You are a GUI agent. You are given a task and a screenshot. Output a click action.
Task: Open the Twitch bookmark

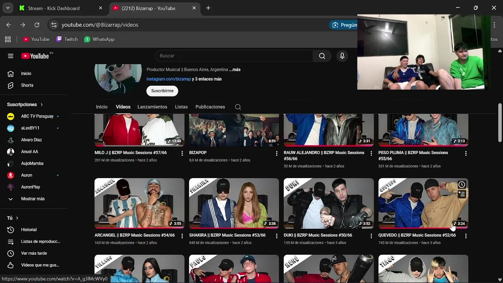point(67,39)
